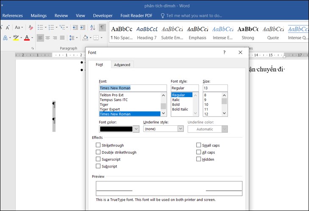Enable the Strikethrough checkbox

tap(98, 145)
